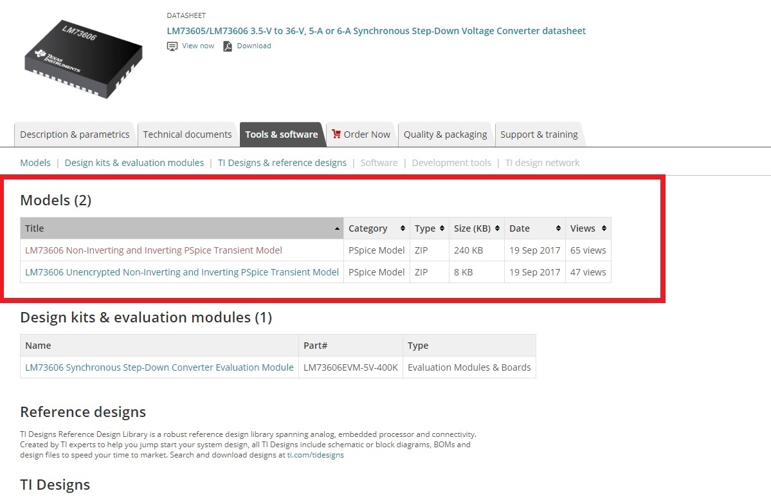Click the Download link text

254,46
